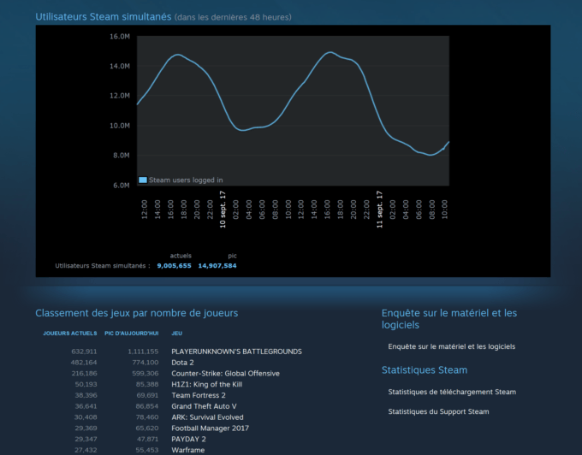The height and width of the screenshot is (455, 582).
Task: Click current players 29,347 for PAYDAY 2
Action: [x=86, y=439]
